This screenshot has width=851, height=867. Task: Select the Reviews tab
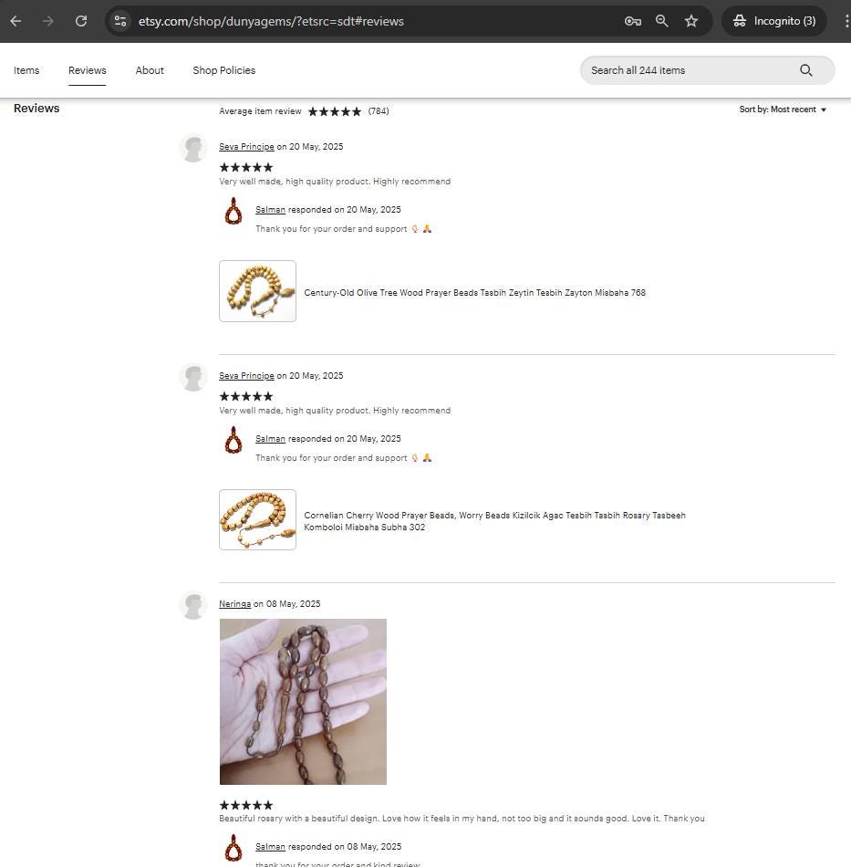(88, 70)
